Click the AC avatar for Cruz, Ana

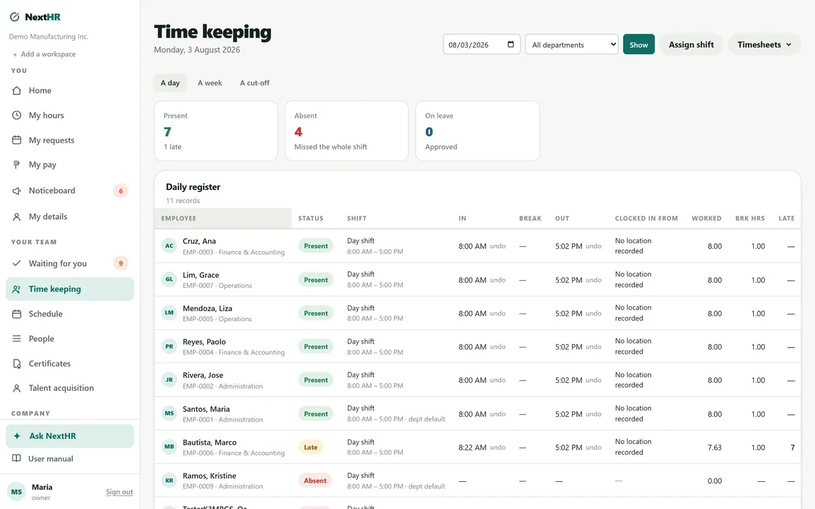click(169, 246)
